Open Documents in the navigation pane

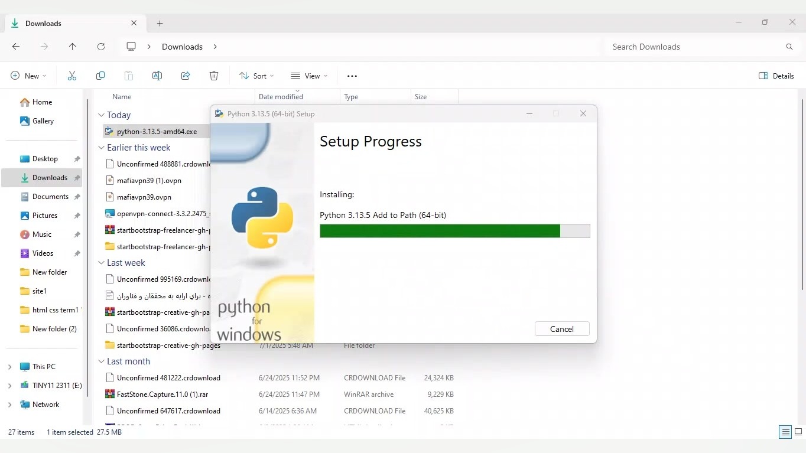point(50,197)
